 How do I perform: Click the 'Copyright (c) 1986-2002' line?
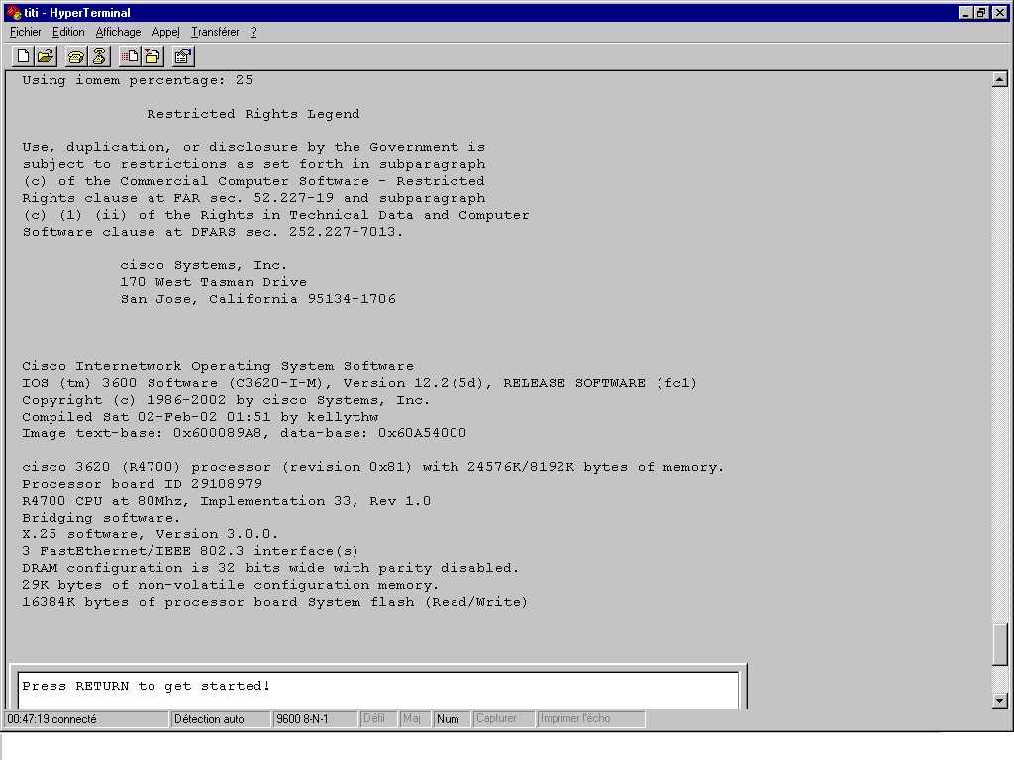(x=227, y=400)
